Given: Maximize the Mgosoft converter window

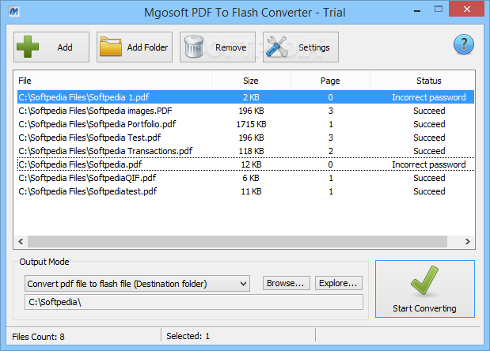Looking at the screenshot, I should coord(439,9).
